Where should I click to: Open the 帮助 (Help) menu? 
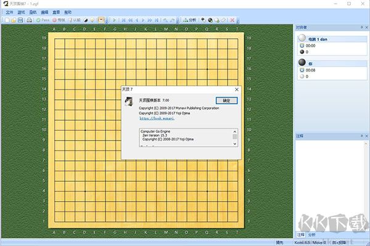coord(68,12)
